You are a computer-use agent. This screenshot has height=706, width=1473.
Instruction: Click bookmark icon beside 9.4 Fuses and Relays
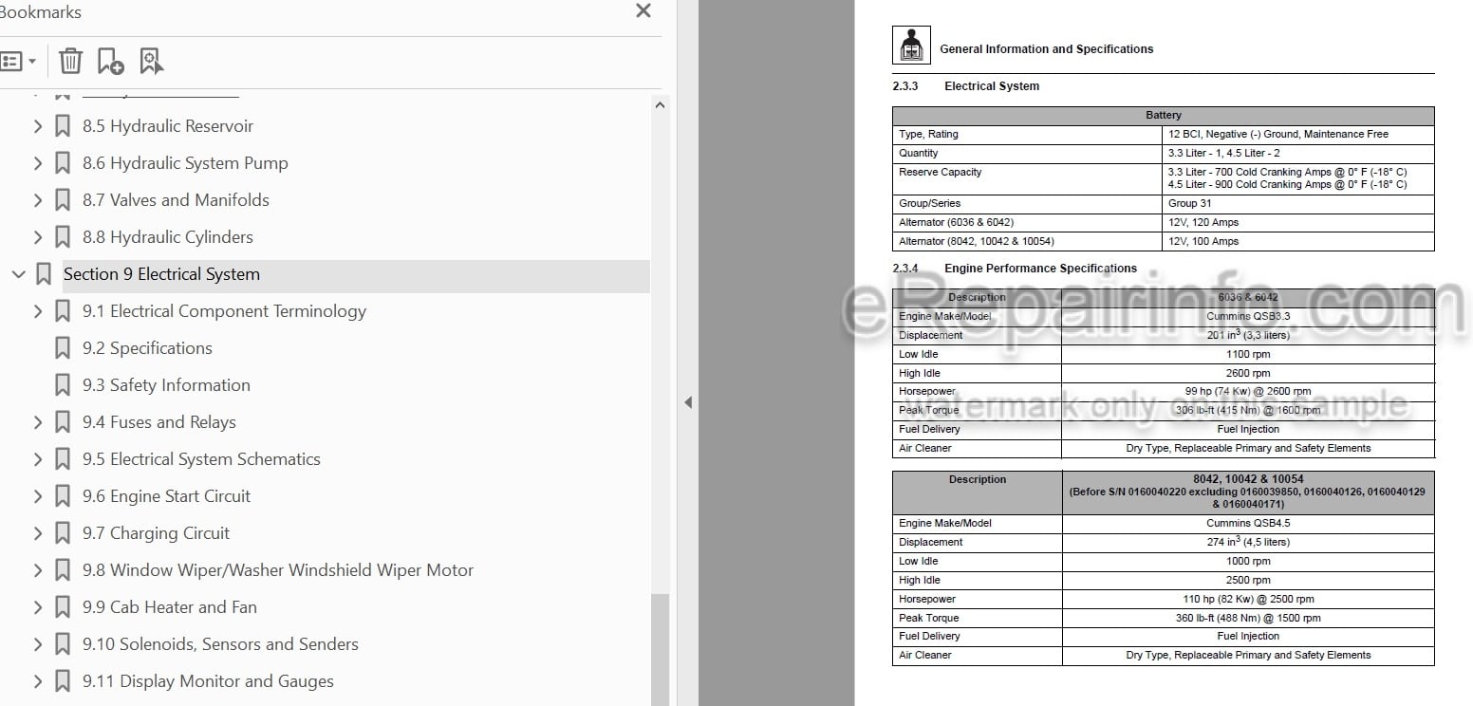pos(63,422)
